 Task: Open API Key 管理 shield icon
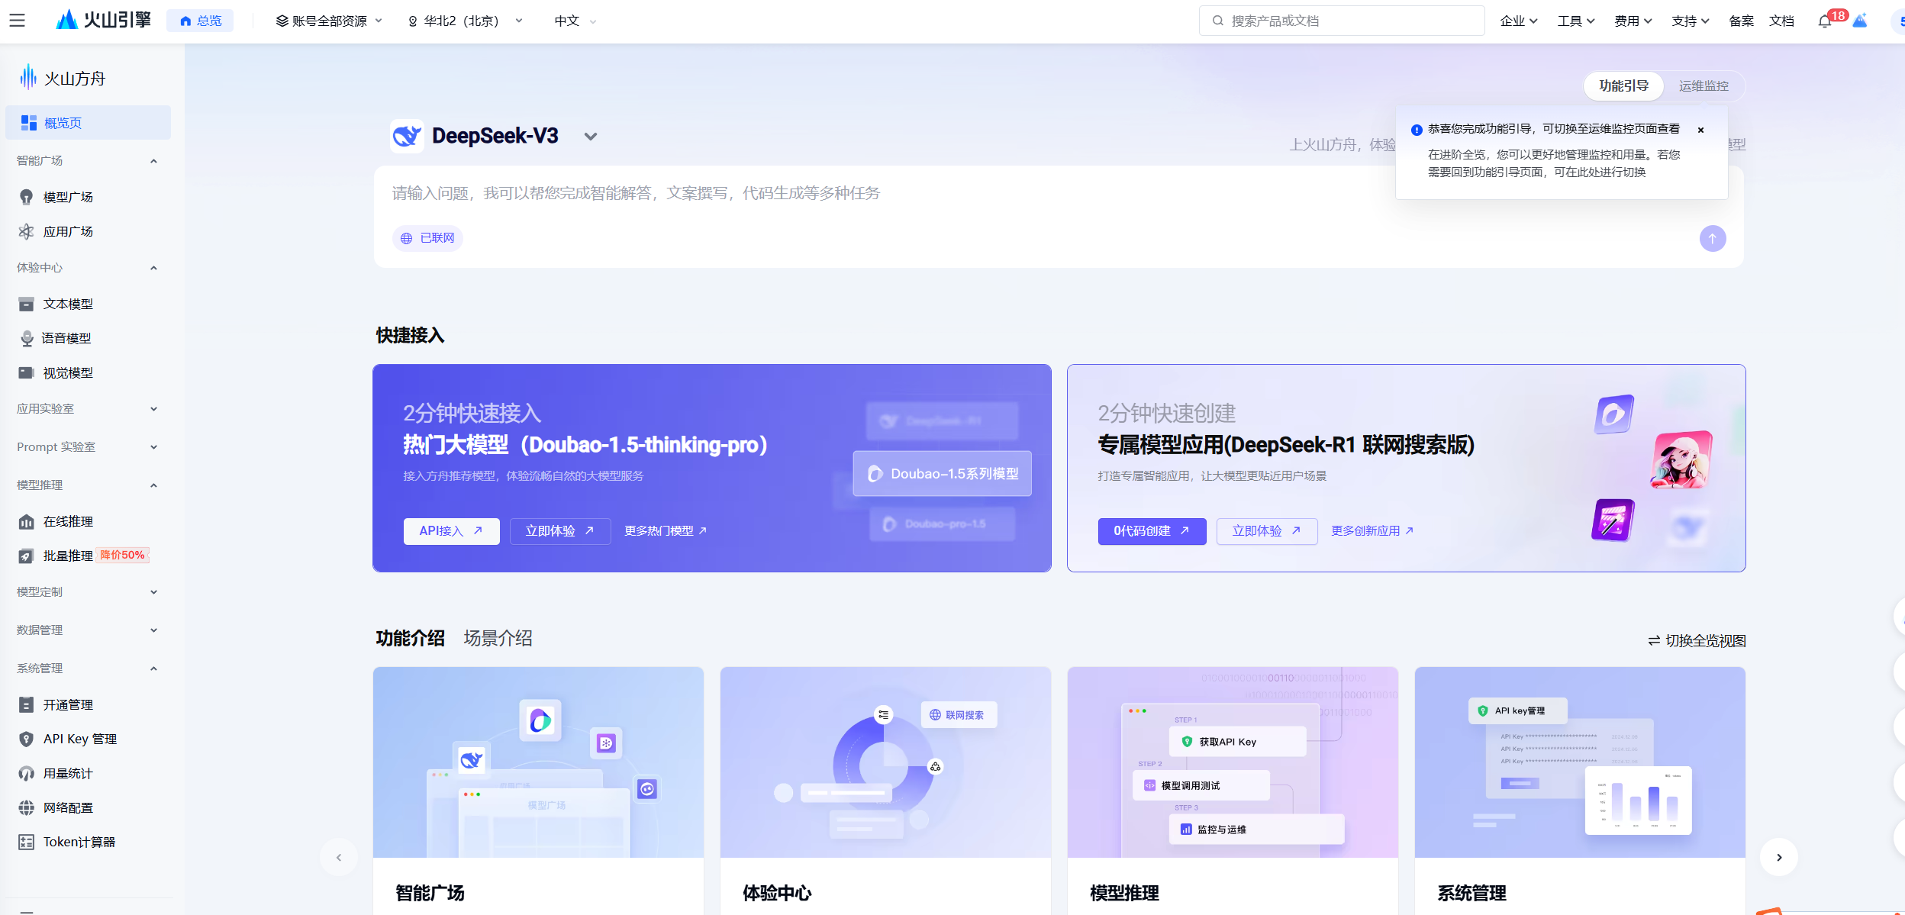coord(26,739)
